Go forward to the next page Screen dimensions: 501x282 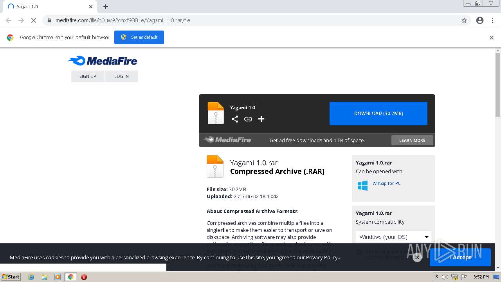21,20
